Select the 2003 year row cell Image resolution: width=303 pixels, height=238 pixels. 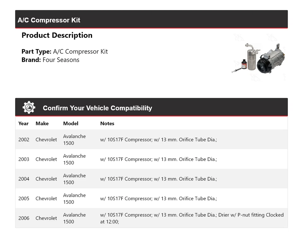tap(24, 159)
